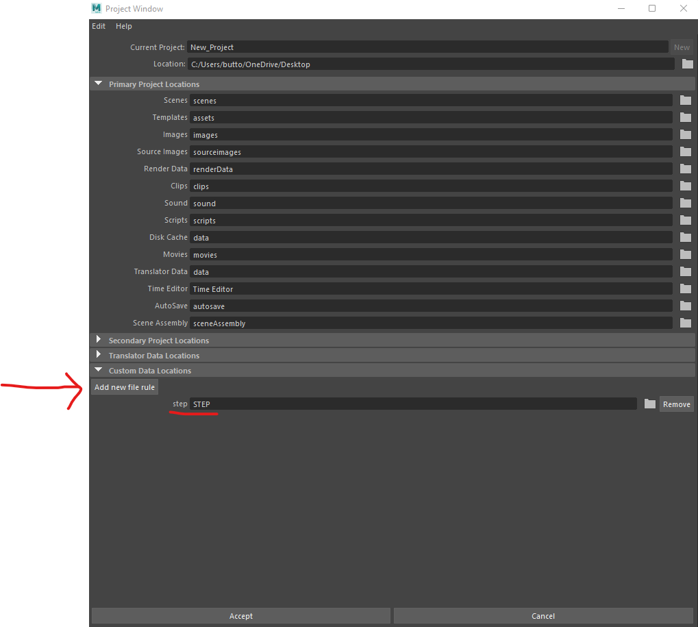
Task: Expand Secondary Project Locations section
Action: tap(99, 340)
